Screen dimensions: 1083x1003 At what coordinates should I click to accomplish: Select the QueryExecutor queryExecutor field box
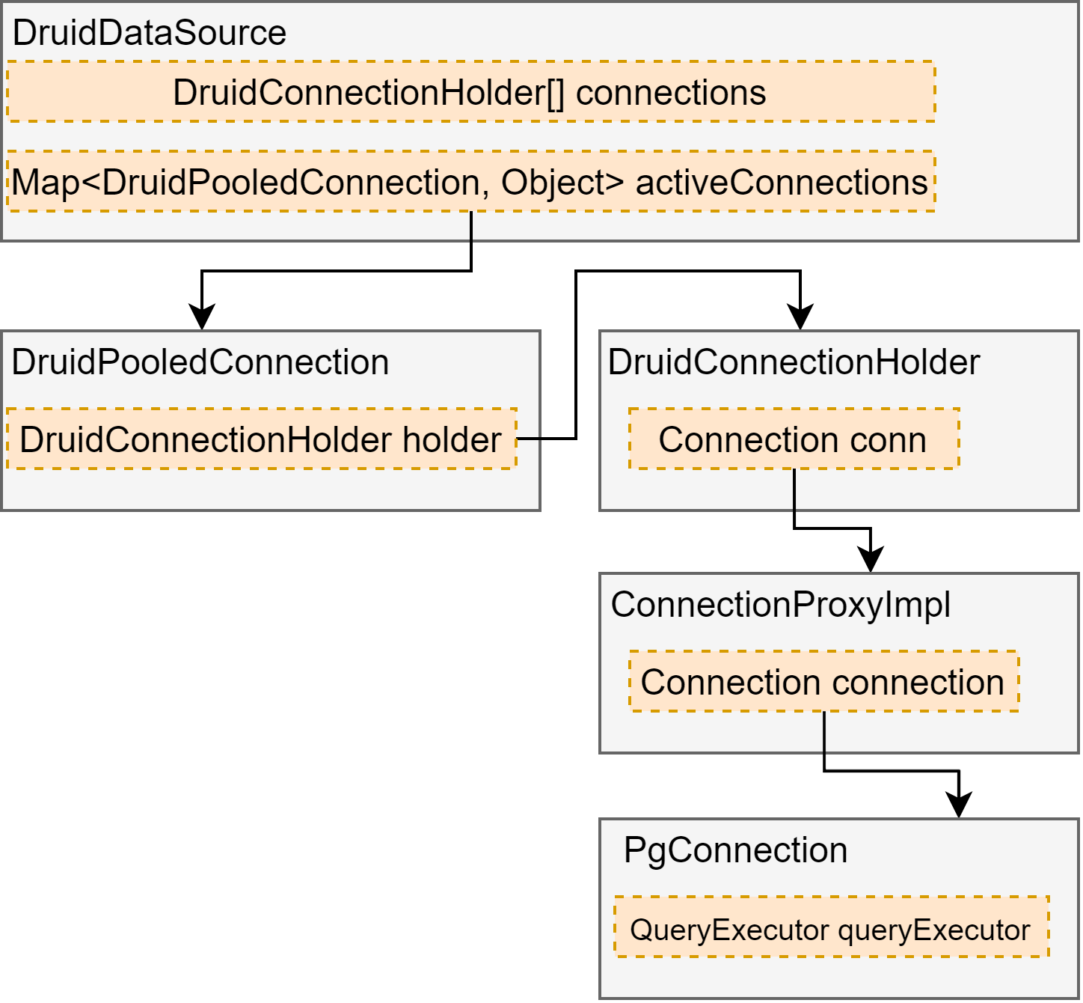click(x=832, y=927)
